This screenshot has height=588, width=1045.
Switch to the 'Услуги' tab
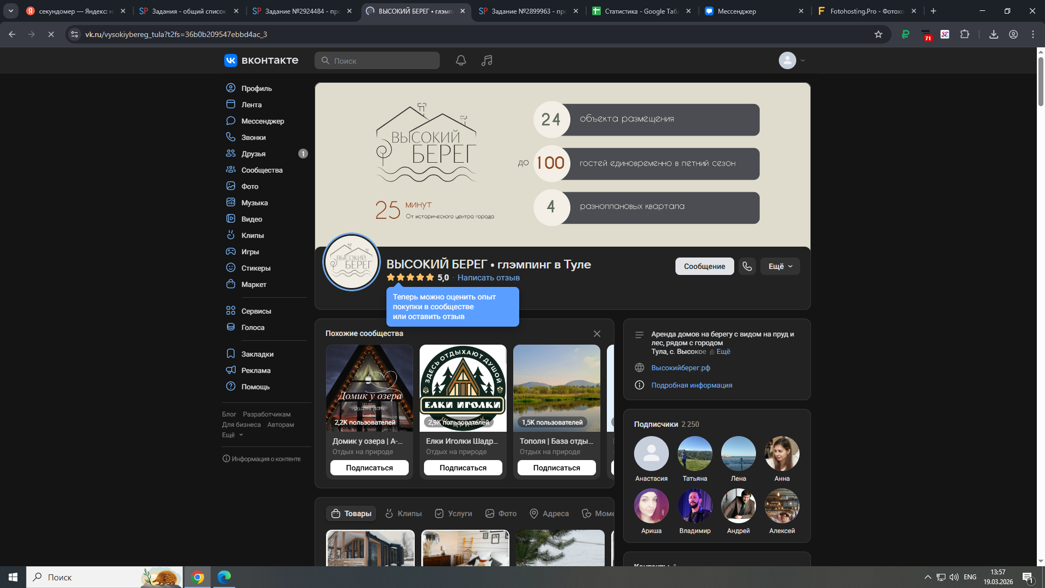tap(454, 513)
